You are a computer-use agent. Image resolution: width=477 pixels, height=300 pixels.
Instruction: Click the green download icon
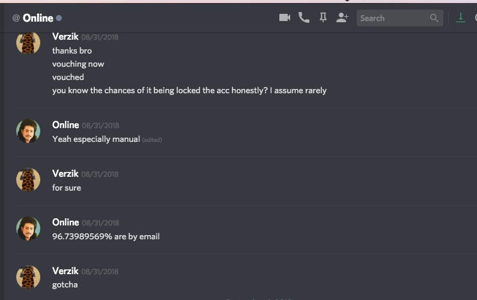pos(461,17)
